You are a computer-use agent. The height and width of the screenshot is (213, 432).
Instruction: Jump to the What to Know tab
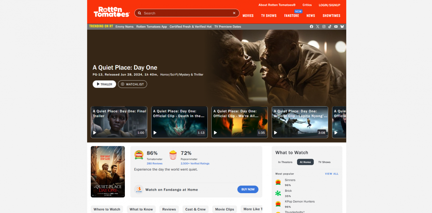(x=141, y=209)
